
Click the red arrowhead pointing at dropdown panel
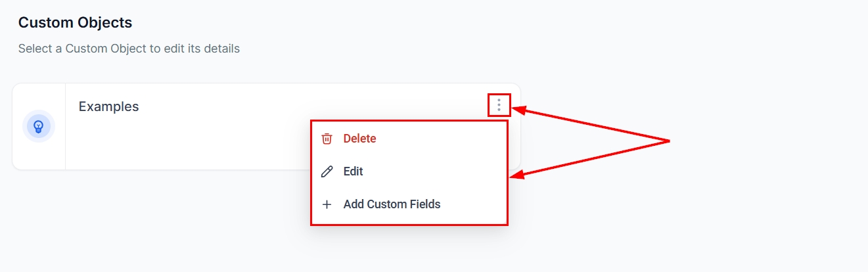pyautogui.click(x=518, y=175)
